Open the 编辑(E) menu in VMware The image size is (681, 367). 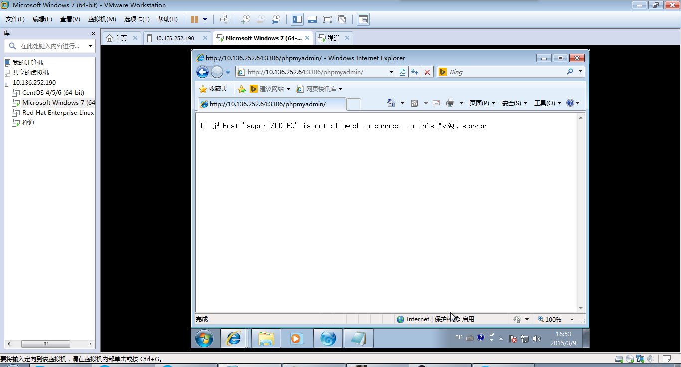[42, 19]
